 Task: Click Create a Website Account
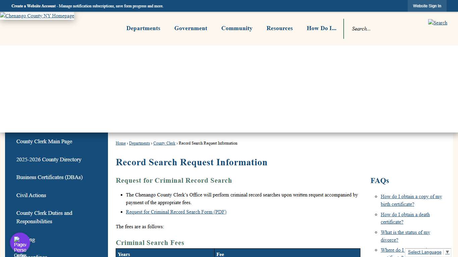coord(33,6)
